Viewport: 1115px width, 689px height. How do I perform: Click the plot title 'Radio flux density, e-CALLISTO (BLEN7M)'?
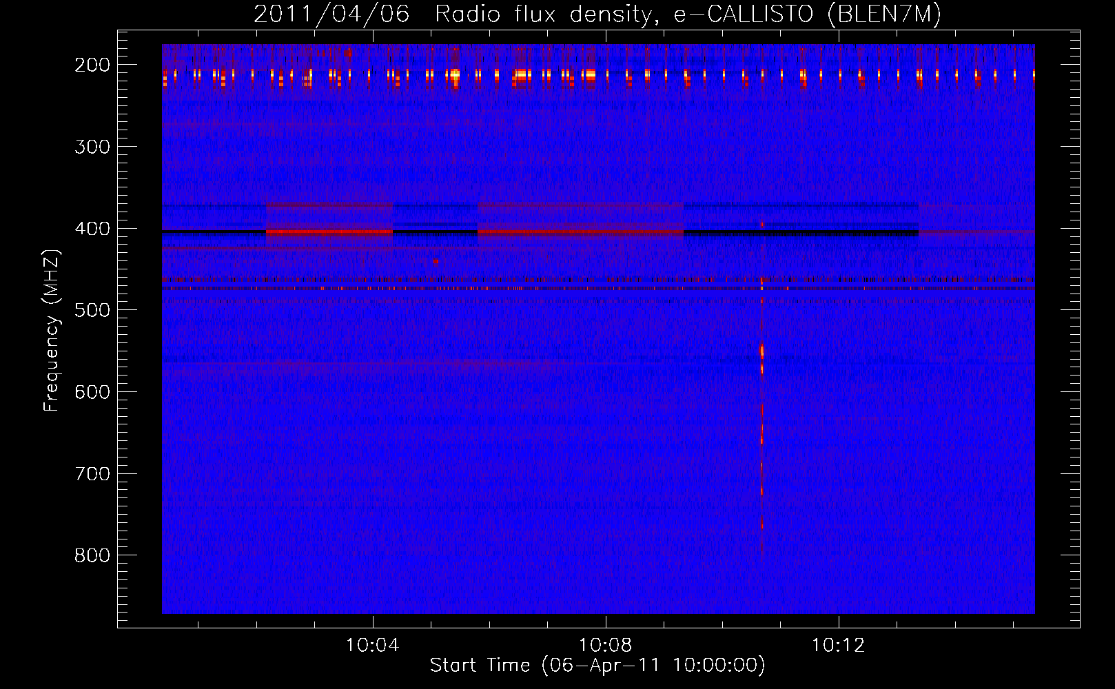tap(687, 14)
